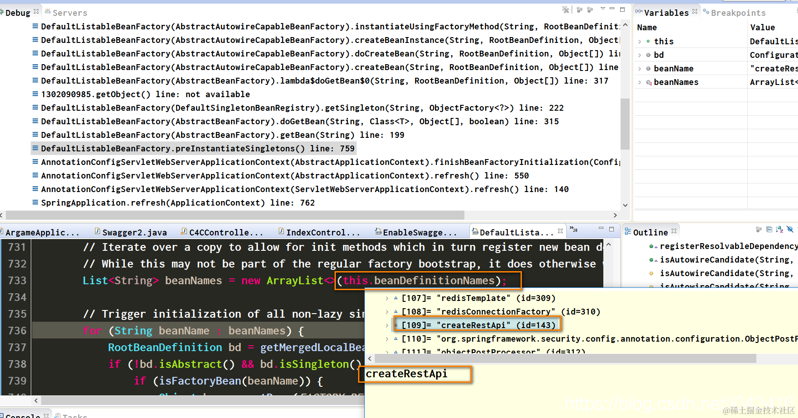Switch to the Breakpoints tab

pyautogui.click(x=734, y=13)
